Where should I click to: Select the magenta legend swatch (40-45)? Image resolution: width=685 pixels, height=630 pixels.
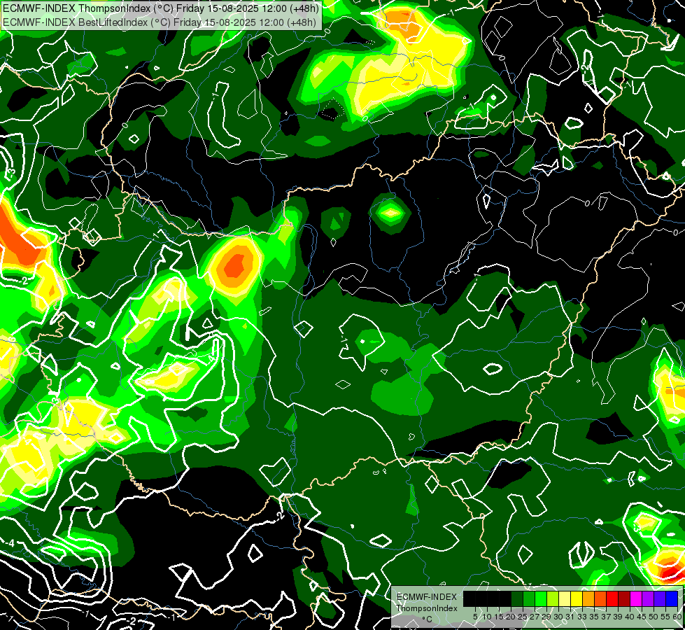coord(636,598)
